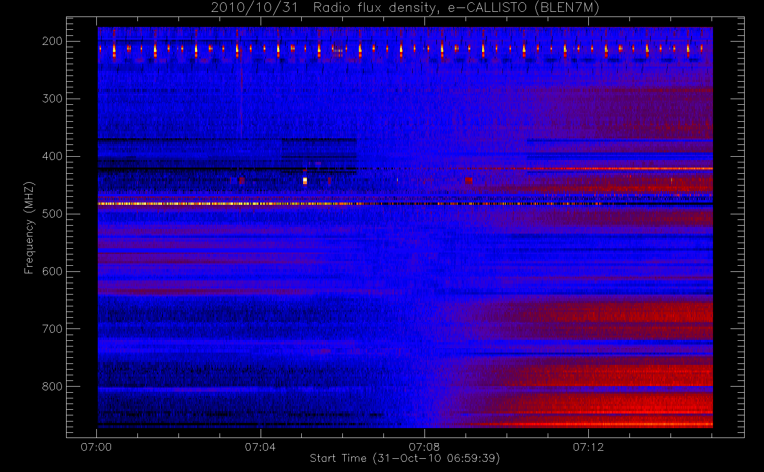Image resolution: width=764 pixels, height=472 pixels.
Task: Click the 200 frequency tick label
Action: click(52, 41)
